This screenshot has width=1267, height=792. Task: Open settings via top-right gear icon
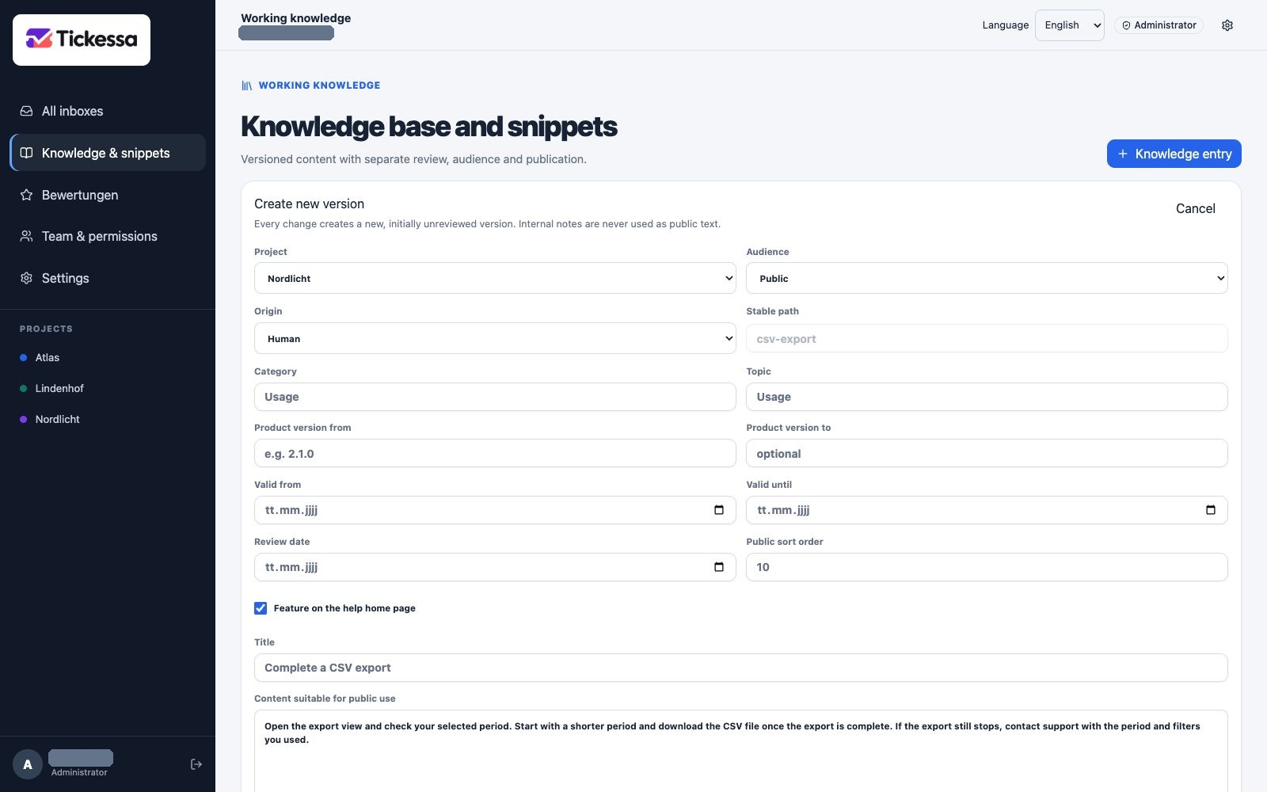tap(1227, 25)
